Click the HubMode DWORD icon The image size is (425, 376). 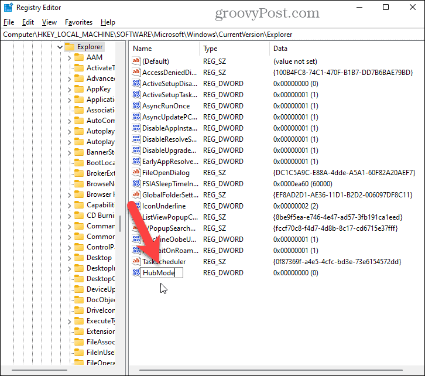coord(136,272)
